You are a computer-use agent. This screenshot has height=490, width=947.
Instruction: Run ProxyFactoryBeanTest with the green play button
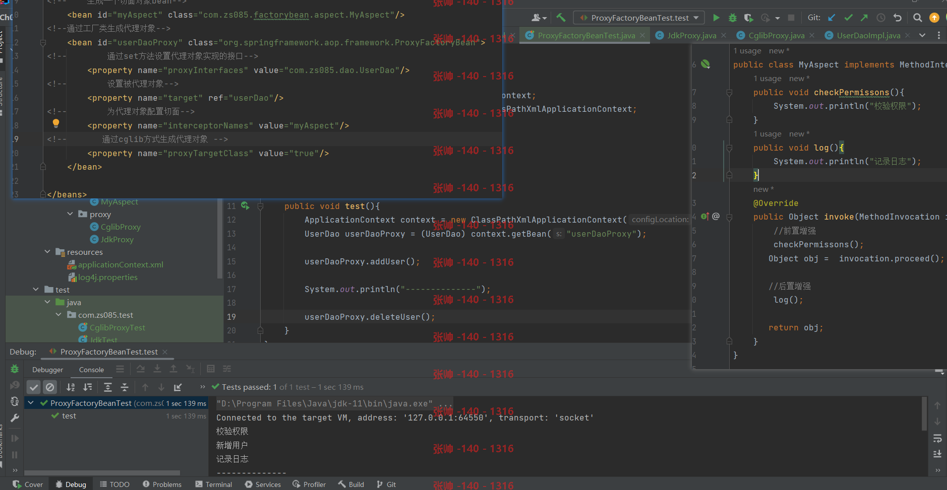pos(716,18)
